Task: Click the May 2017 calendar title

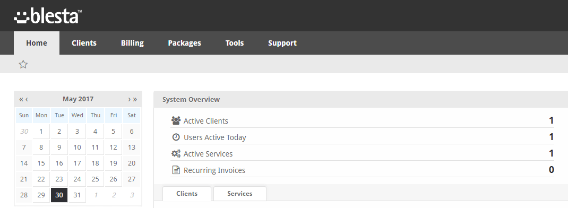Action: (x=78, y=99)
